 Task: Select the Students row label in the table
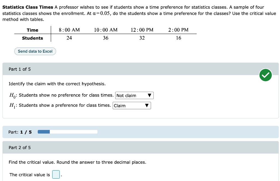pyautogui.click(x=33, y=38)
